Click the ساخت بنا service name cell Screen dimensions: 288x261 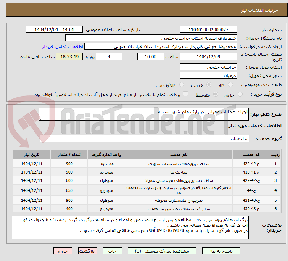[x=179, y=172]
